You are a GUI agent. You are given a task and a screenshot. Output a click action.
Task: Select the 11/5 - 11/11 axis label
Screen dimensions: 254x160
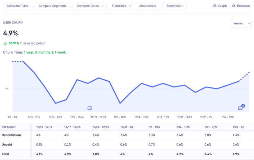pos(120,117)
